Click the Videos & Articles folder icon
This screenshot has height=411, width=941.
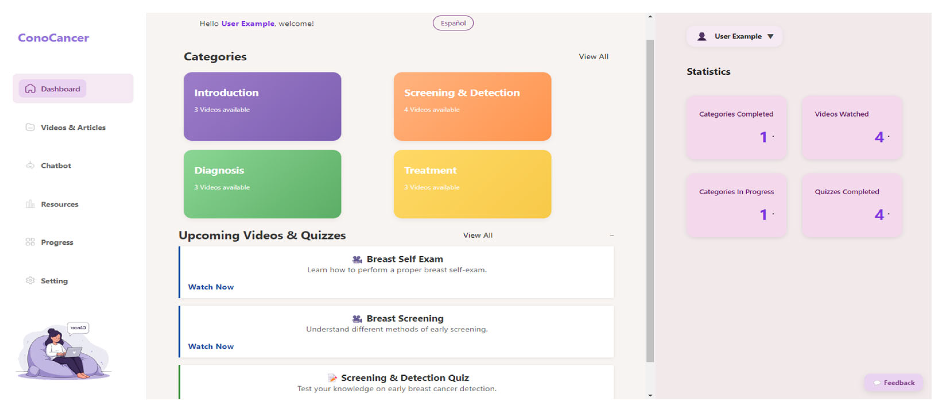coord(30,127)
